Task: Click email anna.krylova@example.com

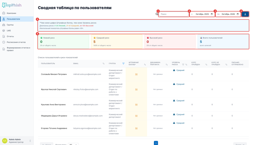Action: point(86,105)
